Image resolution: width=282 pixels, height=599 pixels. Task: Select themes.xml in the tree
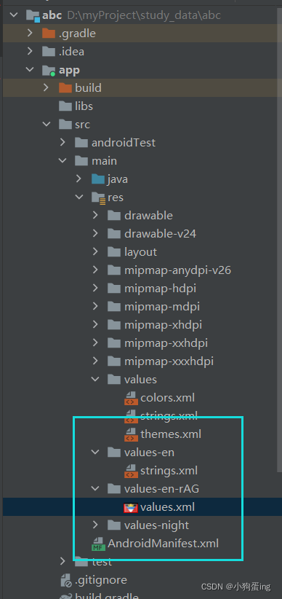coord(171,434)
